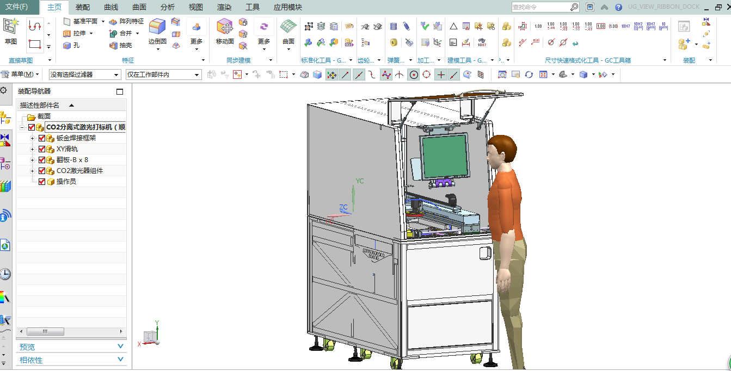The height and width of the screenshot is (371, 731).
Task: Expand the 翻板-B x 8 tree node
Action: point(33,160)
